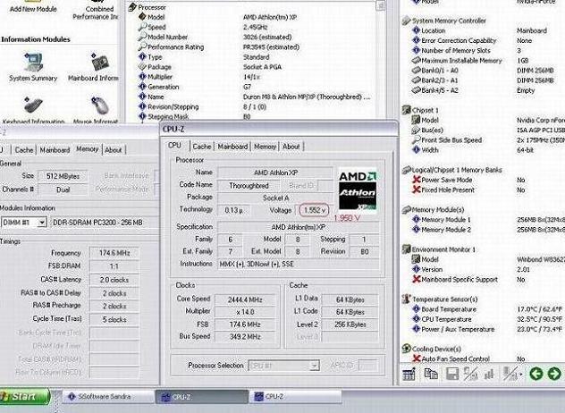This screenshot has height=413, width=565.
Task: Select the CPU Temperature row
Action: 488,319
